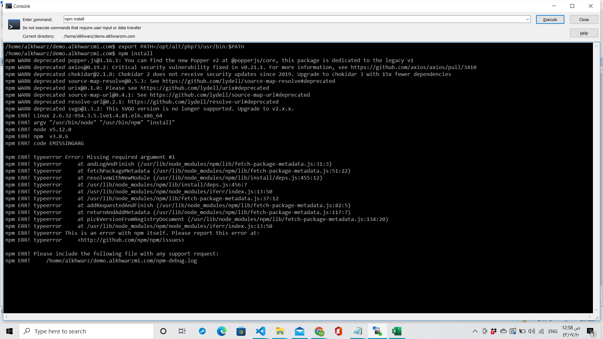Open File Explorer from the taskbar

[x=280, y=331]
